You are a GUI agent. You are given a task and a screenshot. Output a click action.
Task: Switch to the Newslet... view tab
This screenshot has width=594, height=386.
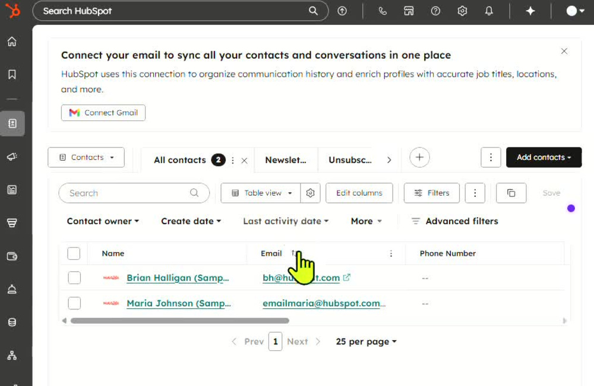[x=286, y=160]
